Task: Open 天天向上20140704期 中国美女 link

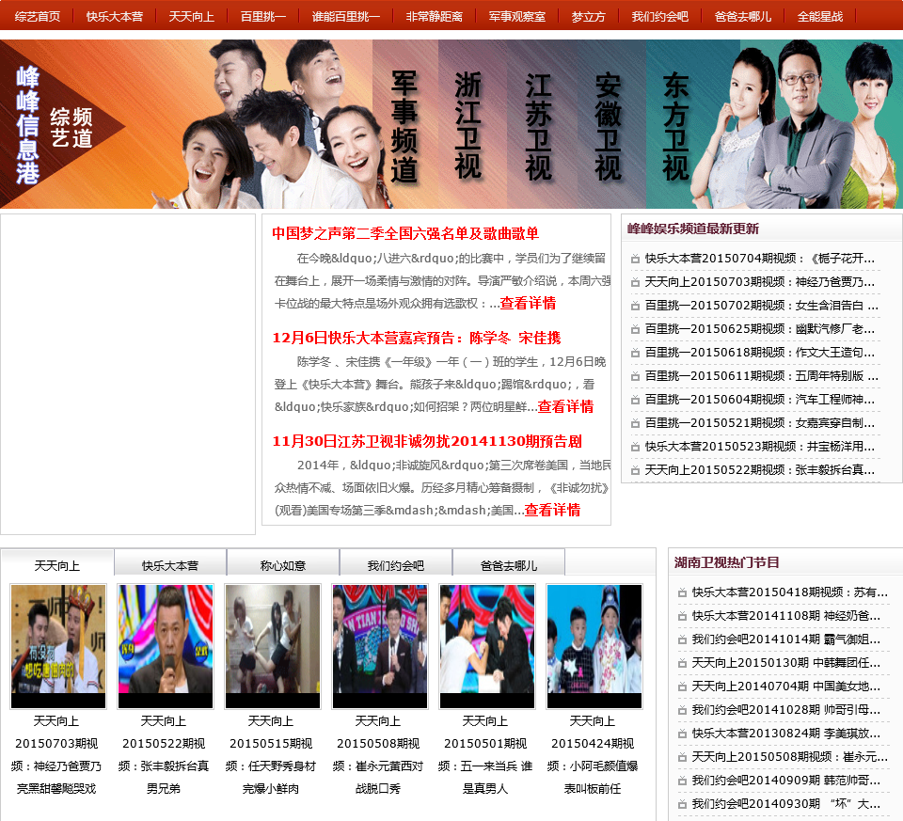Action: 786,687
